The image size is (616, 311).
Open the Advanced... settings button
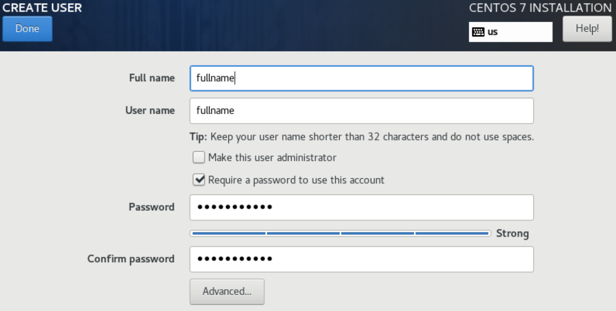pyautogui.click(x=227, y=292)
